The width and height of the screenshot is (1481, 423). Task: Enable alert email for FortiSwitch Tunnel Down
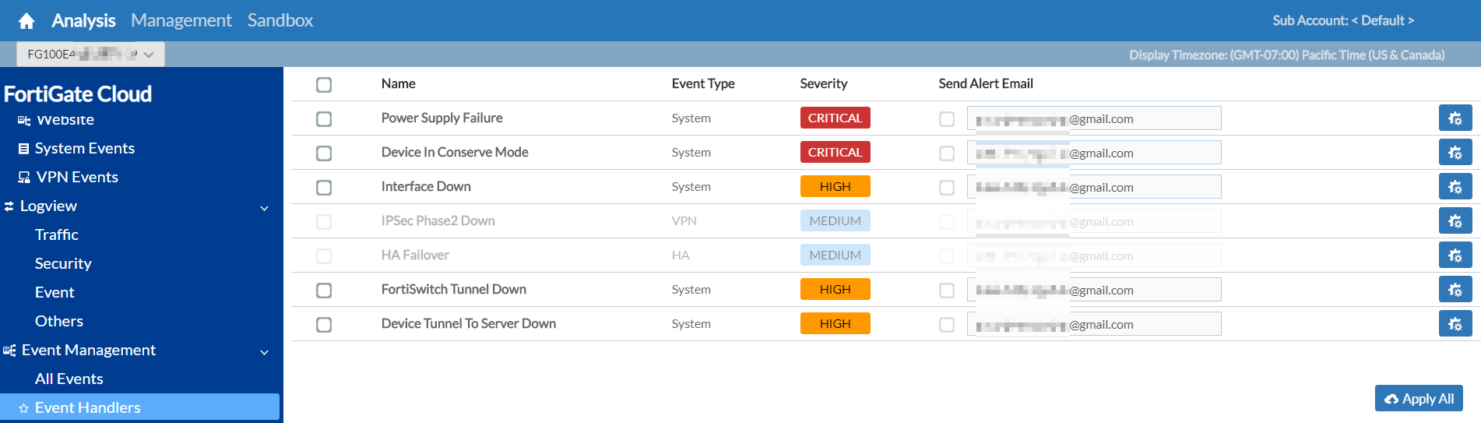pyautogui.click(x=947, y=290)
